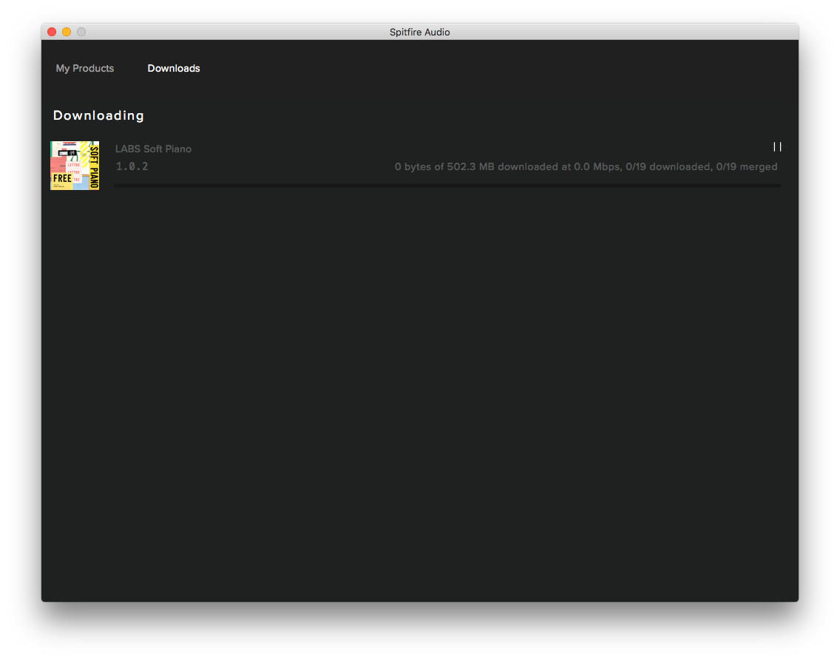Open the Downloads tab
840x661 pixels.
tap(174, 69)
